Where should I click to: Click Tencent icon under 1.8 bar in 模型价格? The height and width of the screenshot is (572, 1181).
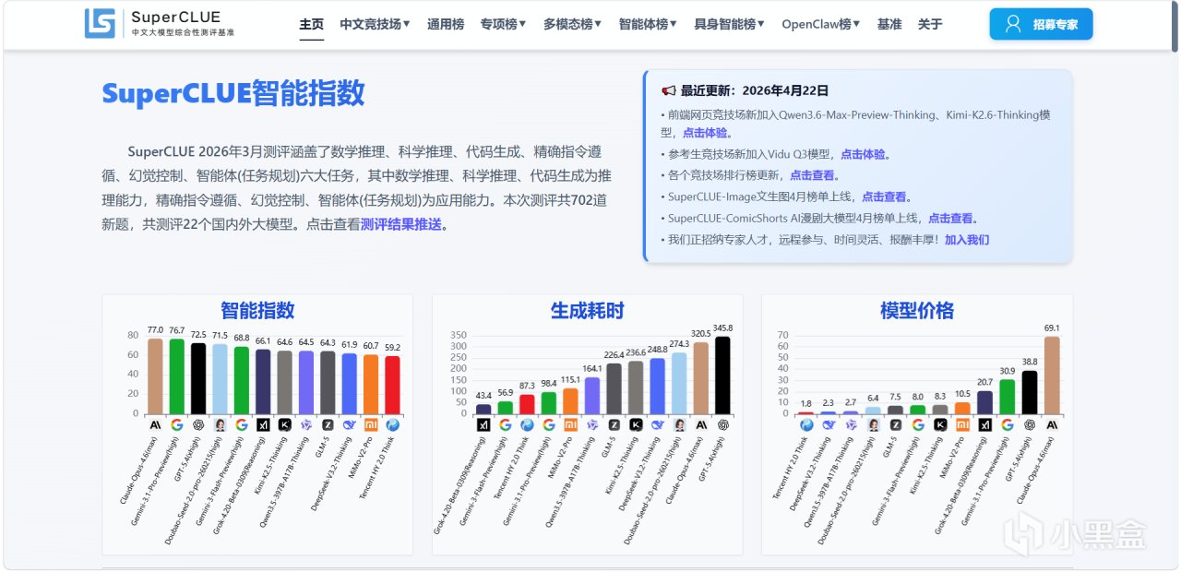pyautogui.click(x=806, y=424)
